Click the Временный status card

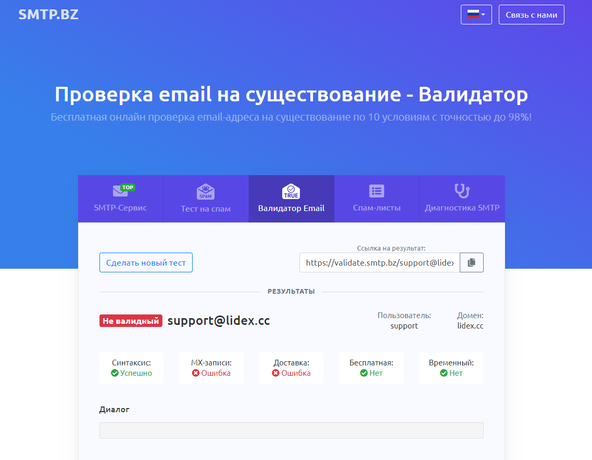click(x=451, y=368)
